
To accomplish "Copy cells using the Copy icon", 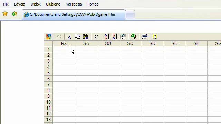I will (x=77, y=37).
